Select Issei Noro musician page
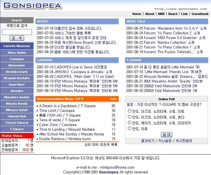Image resolution: width=211 pixels, height=175 pixels. [x=17, y=84]
